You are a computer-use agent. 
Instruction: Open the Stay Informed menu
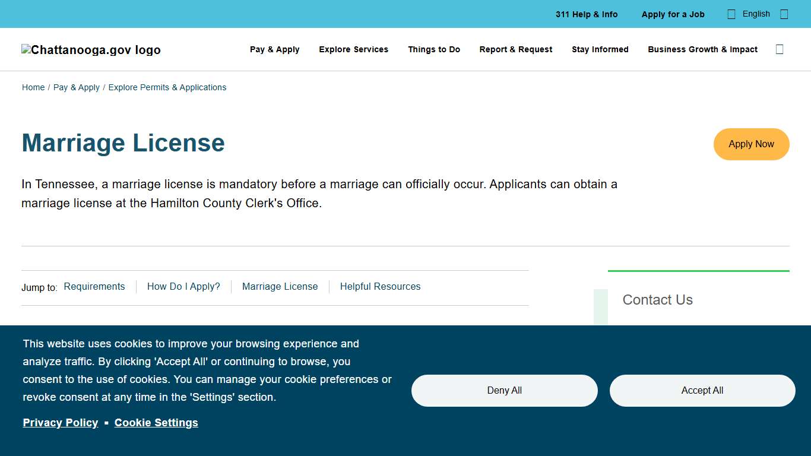(x=600, y=49)
